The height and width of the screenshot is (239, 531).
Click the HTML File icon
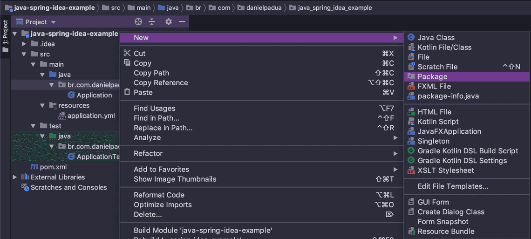pyautogui.click(x=411, y=112)
